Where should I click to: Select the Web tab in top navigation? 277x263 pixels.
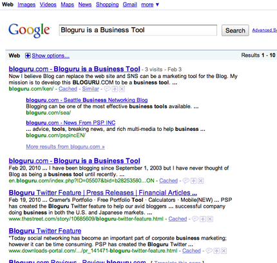[x=8, y=5]
